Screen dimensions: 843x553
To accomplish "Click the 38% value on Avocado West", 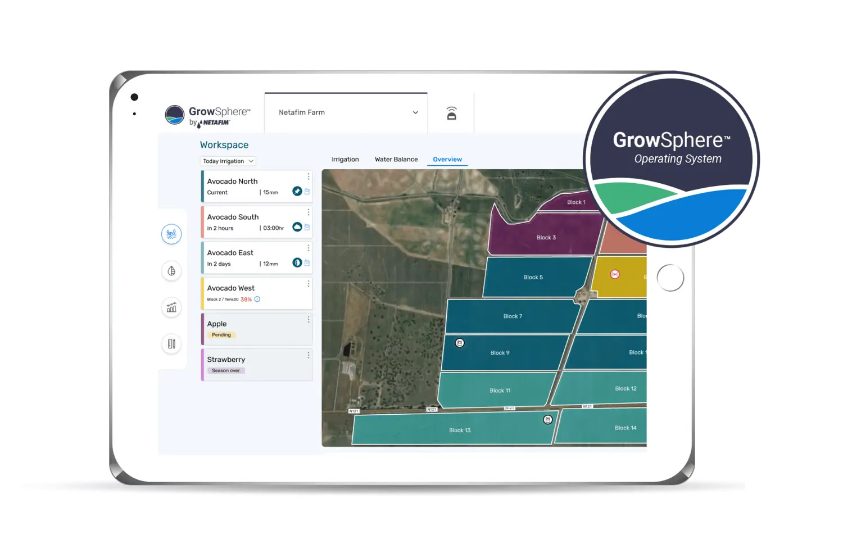I will tap(246, 300).
